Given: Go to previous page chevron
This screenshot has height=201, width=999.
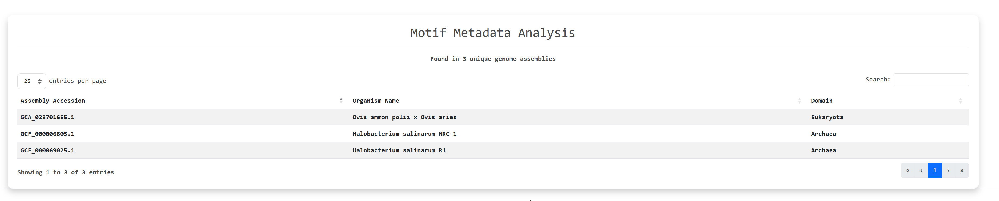Looking at the screenshot, I should pos(921,170).
